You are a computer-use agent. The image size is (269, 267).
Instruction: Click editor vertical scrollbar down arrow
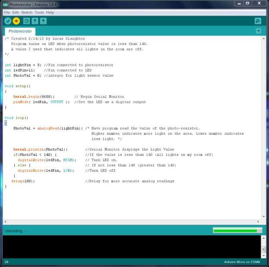coord(263,217)
